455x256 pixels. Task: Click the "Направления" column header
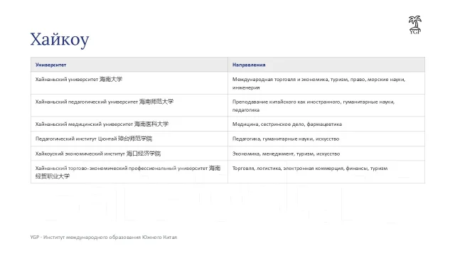click(x=326, y=65)
